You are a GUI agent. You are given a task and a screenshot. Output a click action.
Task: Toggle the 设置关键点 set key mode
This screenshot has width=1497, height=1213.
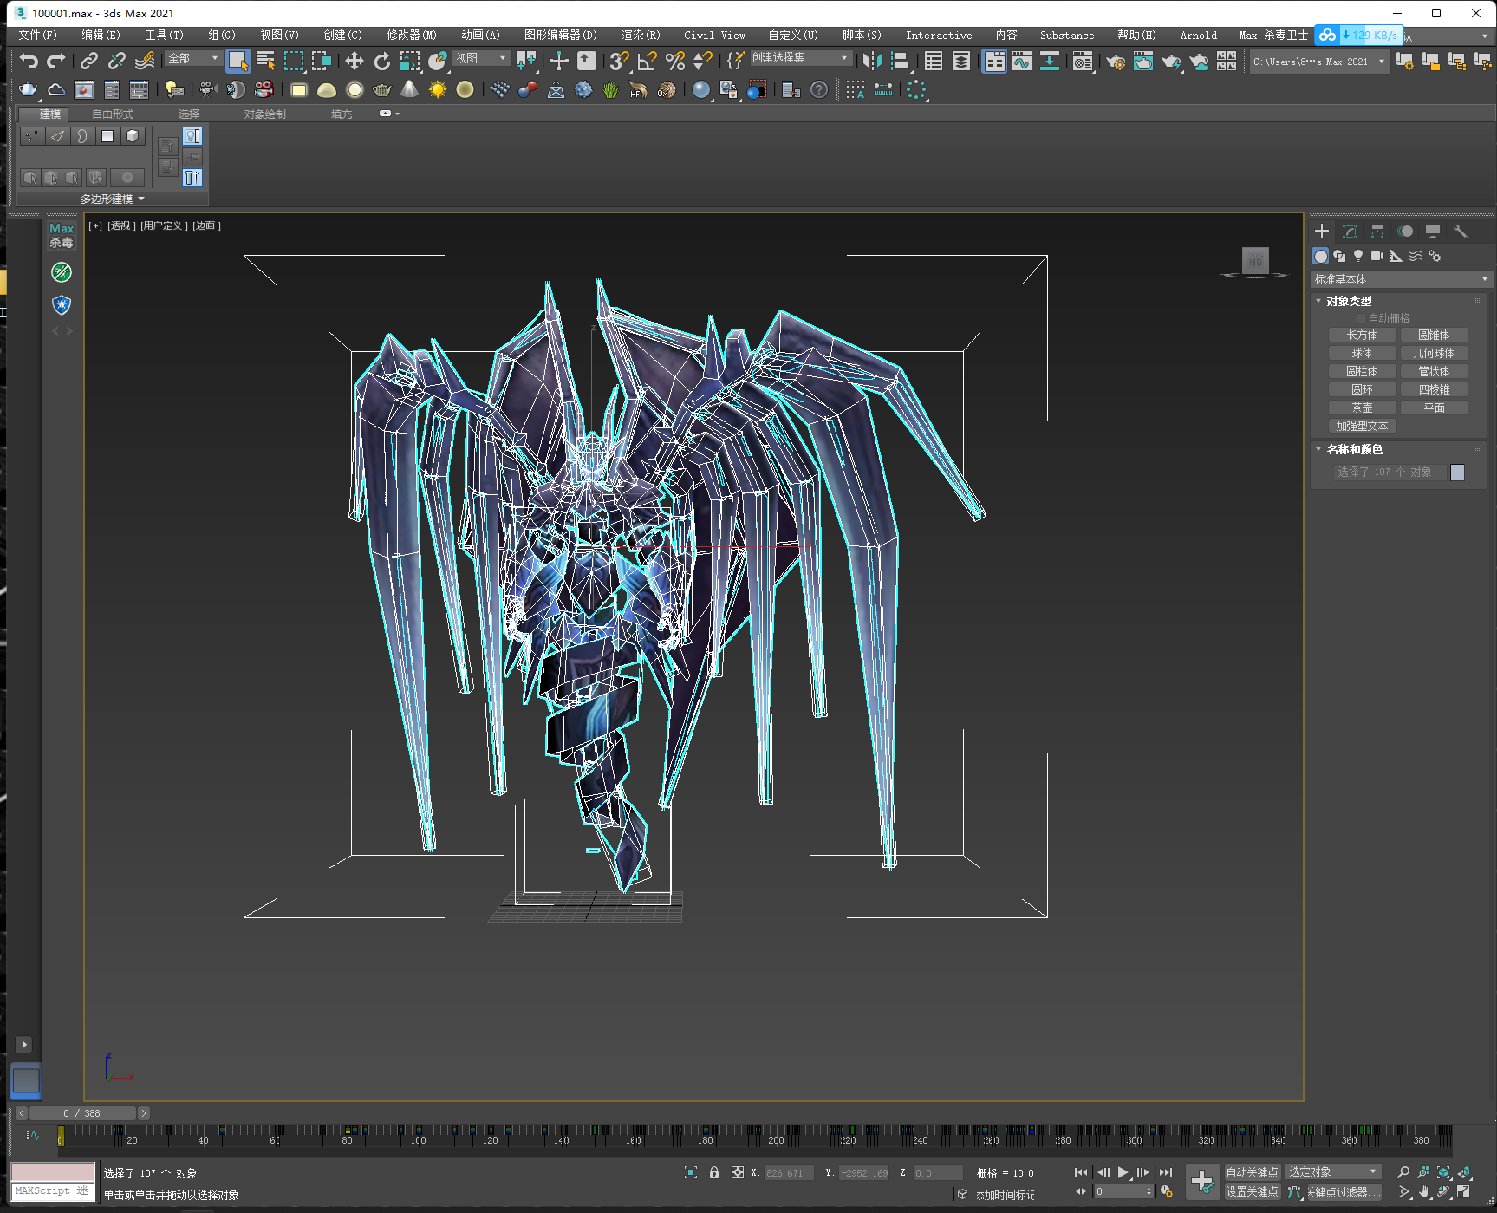tap(1252, 1192)
